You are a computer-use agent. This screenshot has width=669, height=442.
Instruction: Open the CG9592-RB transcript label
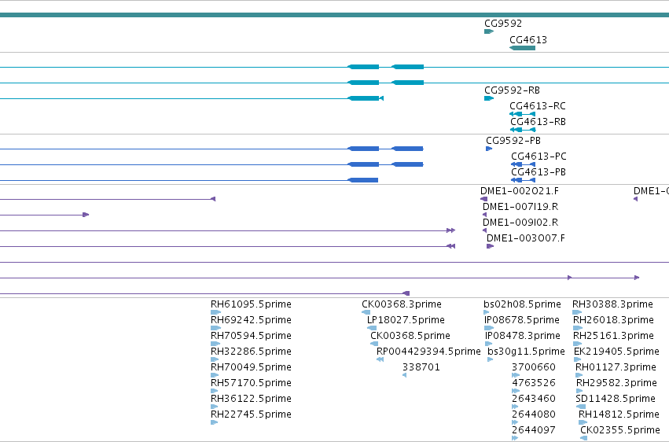pos(512,90)
